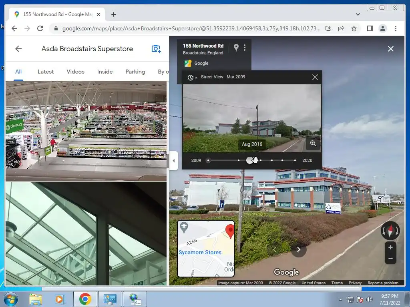Click the network tray icon
Screen dimensions: 410x307
coord(350,300)
